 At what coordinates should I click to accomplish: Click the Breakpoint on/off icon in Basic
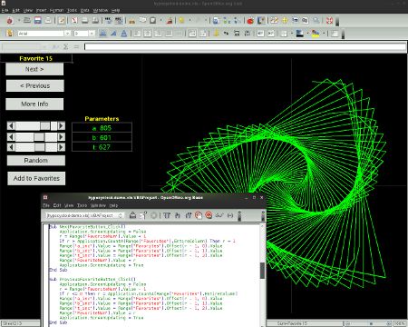click(x=199, y=215)
